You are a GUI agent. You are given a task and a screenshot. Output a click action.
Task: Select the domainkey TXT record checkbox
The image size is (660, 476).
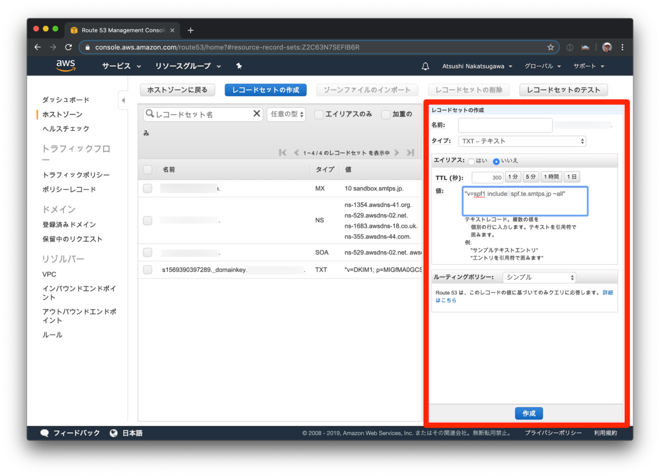pyautogui.click(x=147, y=270)
